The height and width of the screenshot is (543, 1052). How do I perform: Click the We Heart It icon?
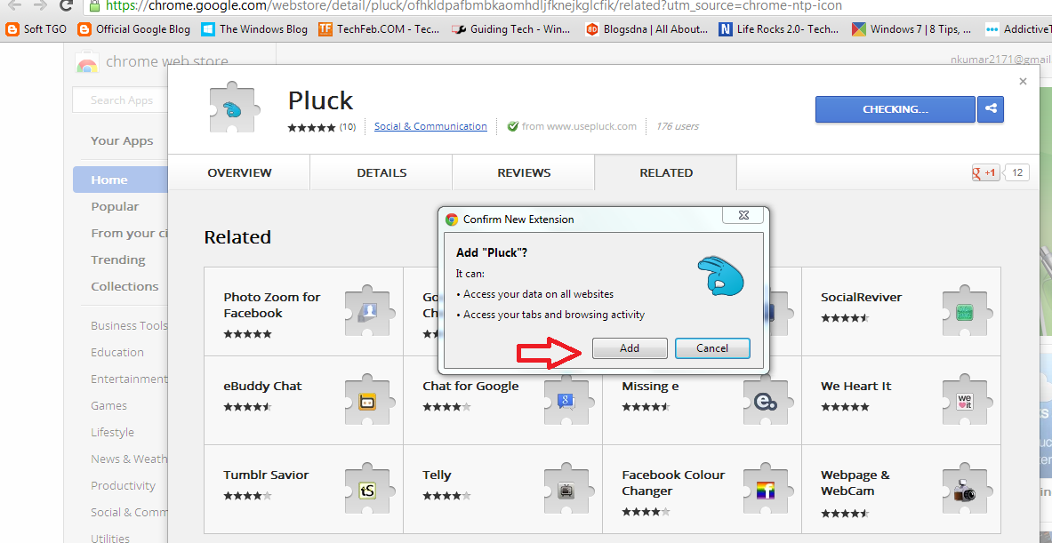coord(966,400)
